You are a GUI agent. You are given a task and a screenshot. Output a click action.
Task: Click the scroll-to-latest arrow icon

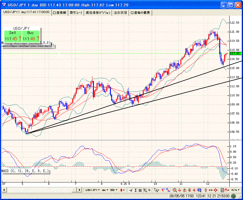pos(130,190)
